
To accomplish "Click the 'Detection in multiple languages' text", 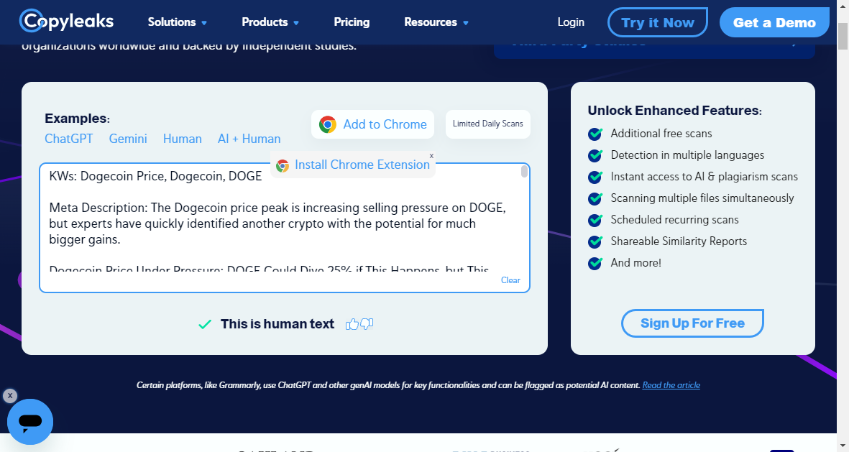I will click(x=687, y=154).
